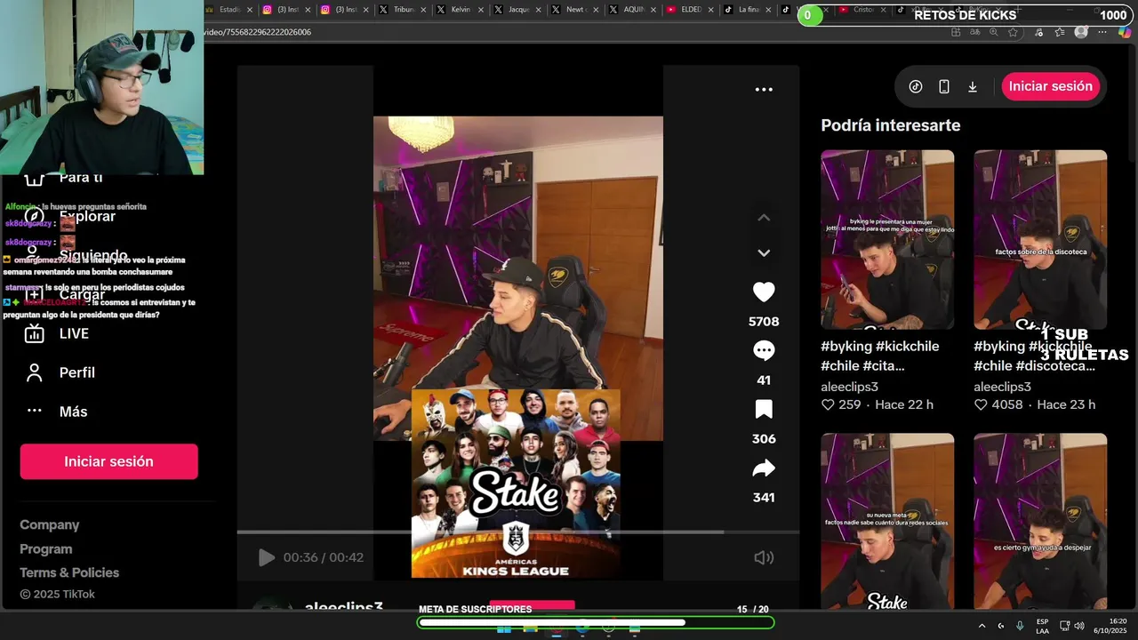Viewport: 1138px width, 640px height.
Task: Show hidden system tray icons chevron
Action: click(x=982, y=626)
